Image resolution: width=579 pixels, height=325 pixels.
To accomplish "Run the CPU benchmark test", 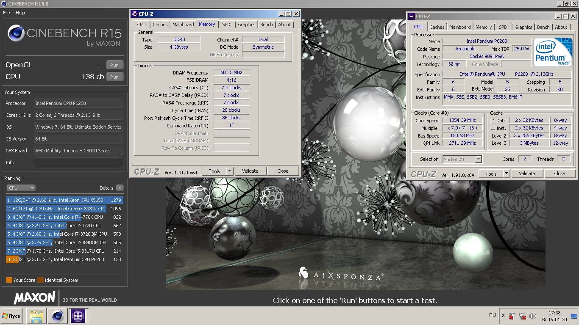I will click(x=114, y=77).
